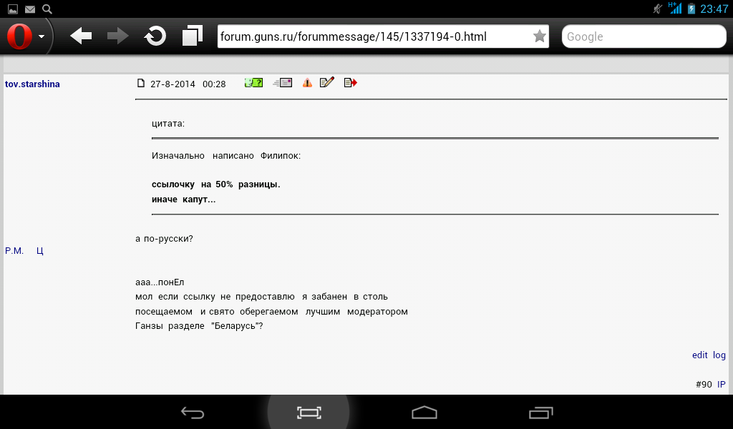Edit post using the pencil icon

[327, 83]
